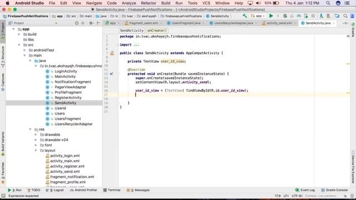Click Search Everywhere magnifier in toolbar
The image size is (356, 200).
click(x=345, y=16)
